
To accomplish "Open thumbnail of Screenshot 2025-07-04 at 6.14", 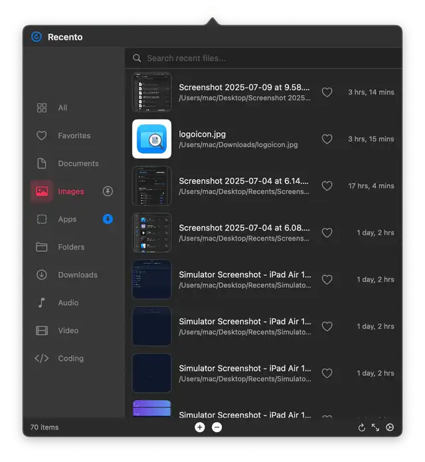I will pyautogui.click(x=151, y=185).
